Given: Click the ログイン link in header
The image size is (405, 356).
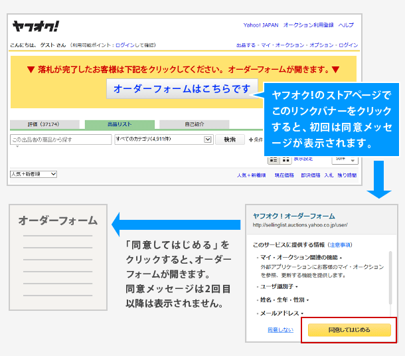Looking at the screenshot, I should tap(348, 45).
